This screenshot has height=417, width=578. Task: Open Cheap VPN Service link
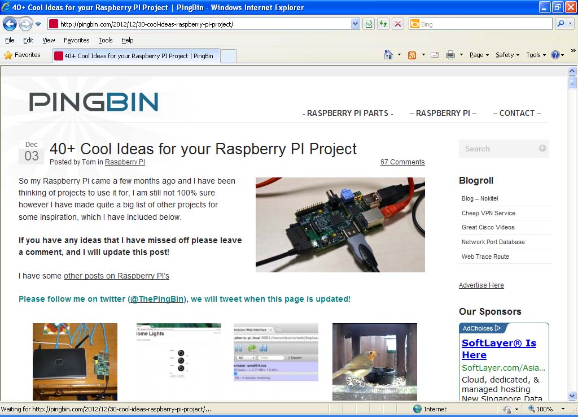click(488, 213)
